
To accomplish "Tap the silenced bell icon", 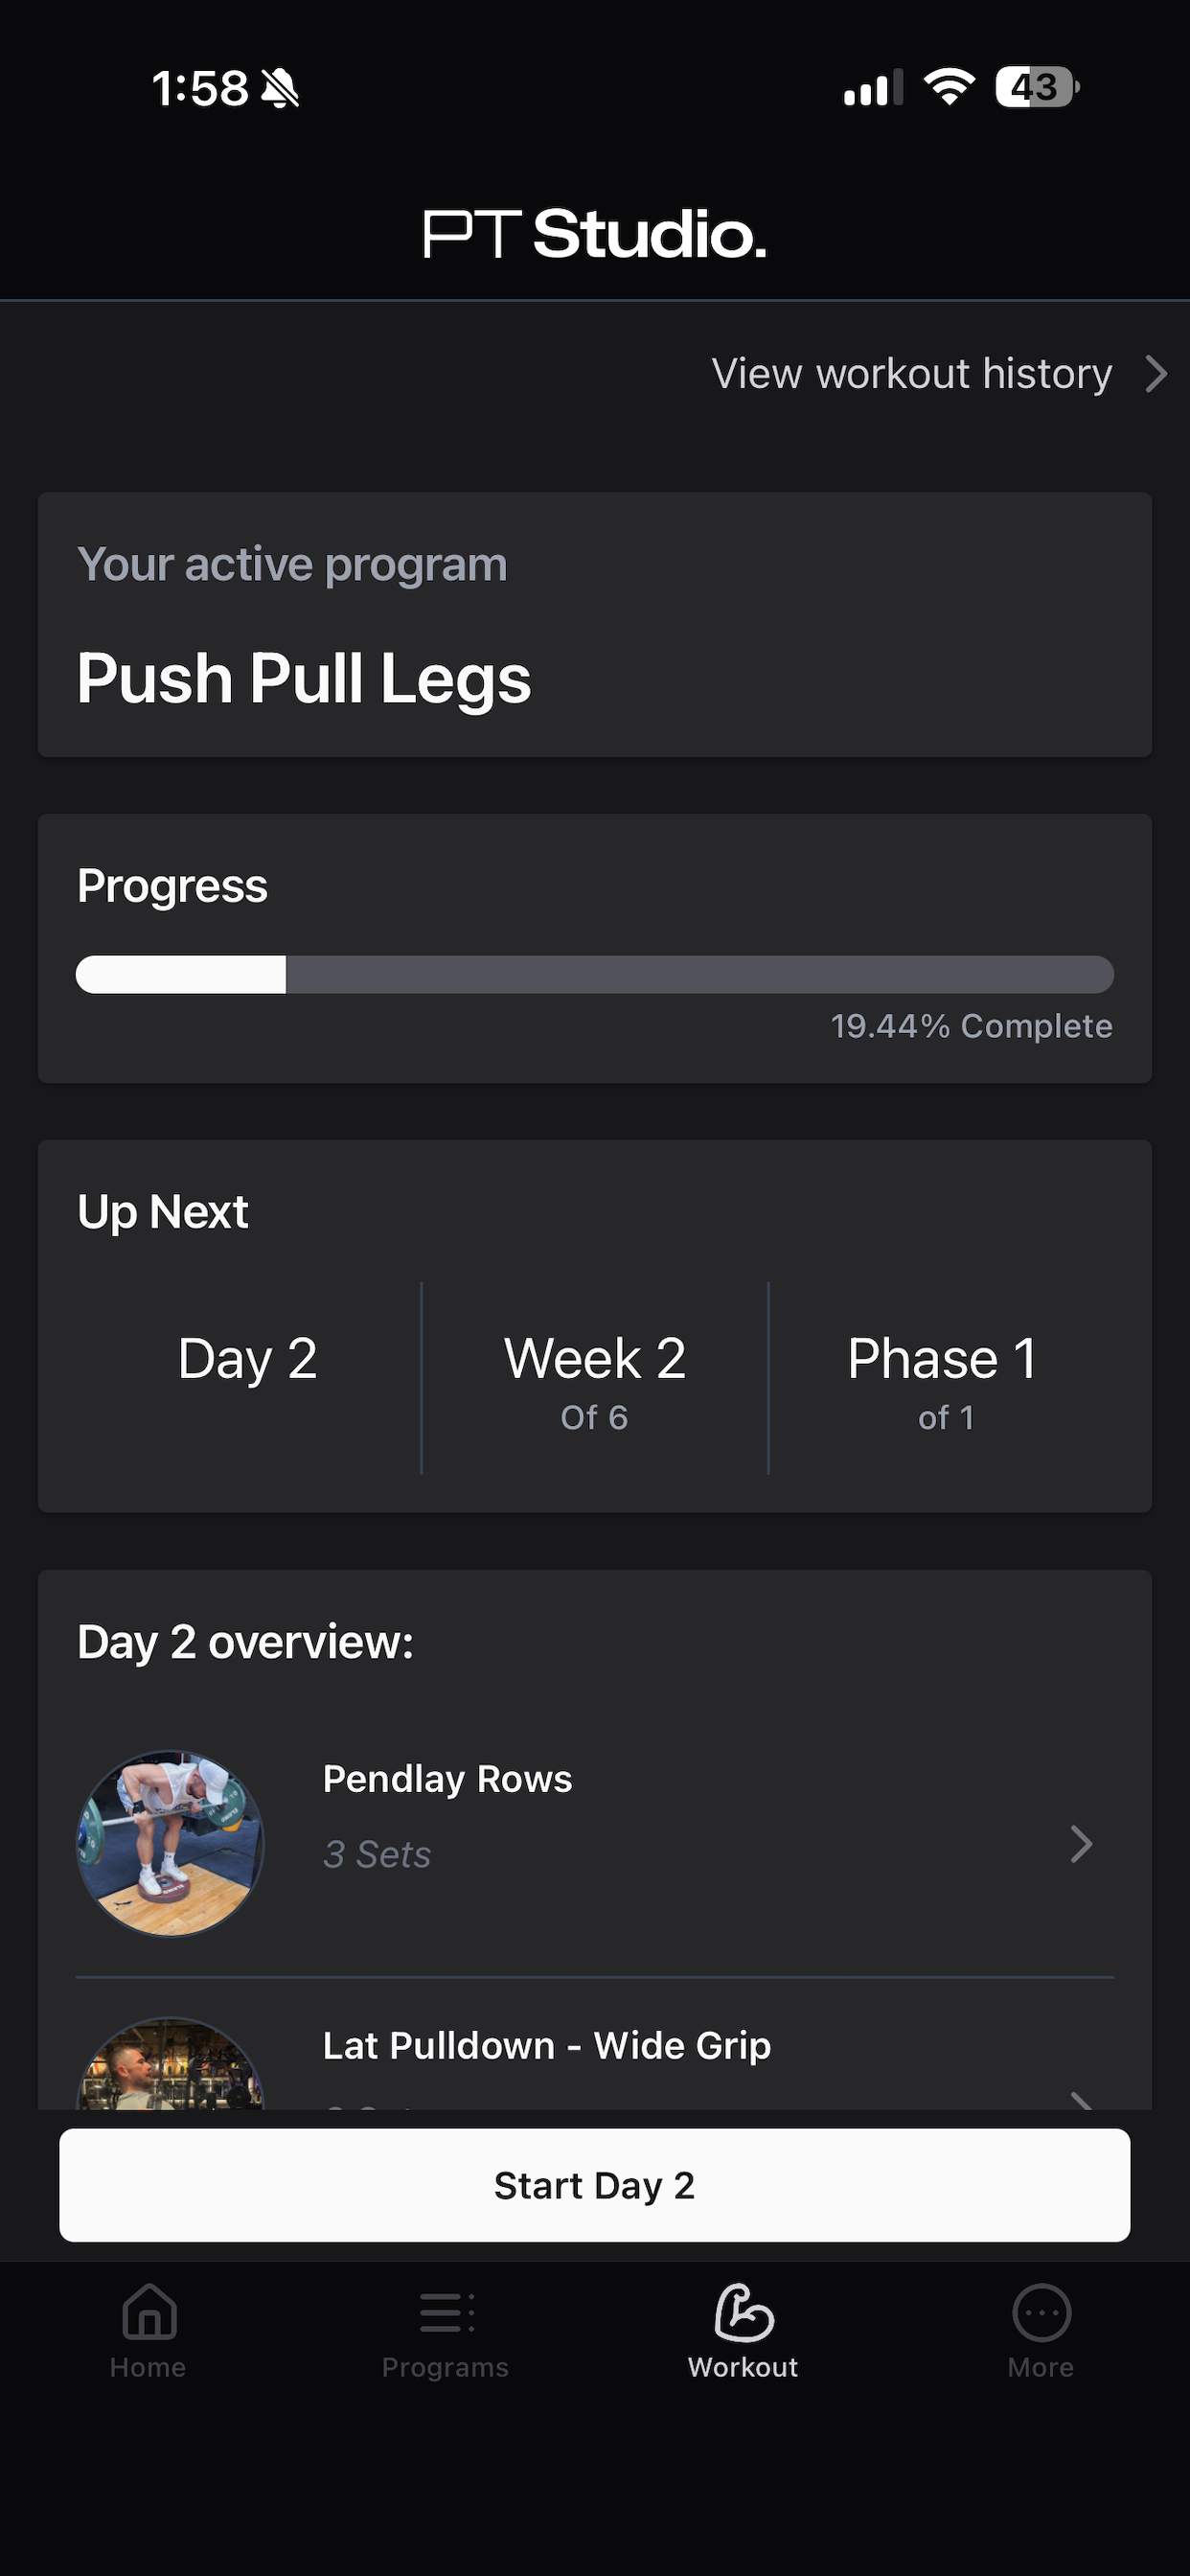I will tap(280, 88).
